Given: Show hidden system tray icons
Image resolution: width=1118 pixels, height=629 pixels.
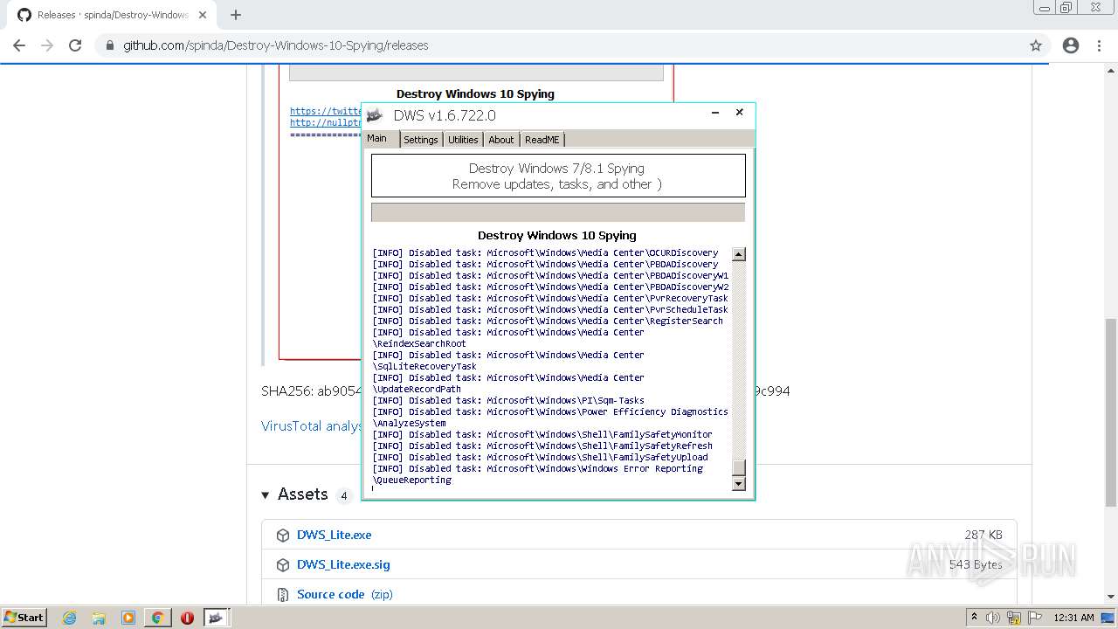Looking at the screenshot, I should [x=975, y=617].
